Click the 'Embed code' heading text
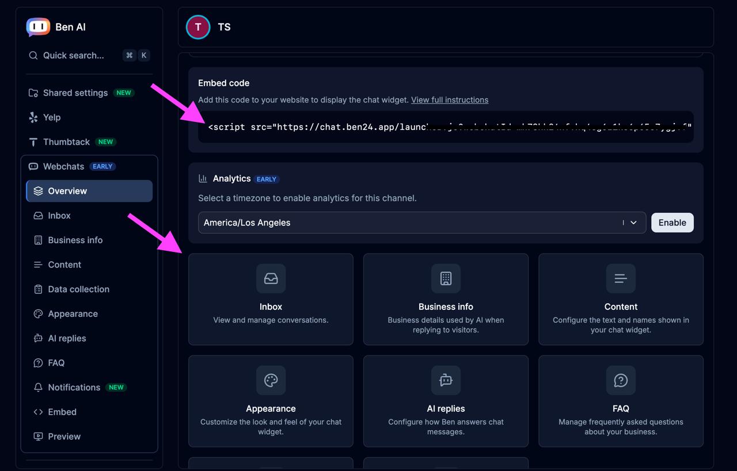 [223, 83]
